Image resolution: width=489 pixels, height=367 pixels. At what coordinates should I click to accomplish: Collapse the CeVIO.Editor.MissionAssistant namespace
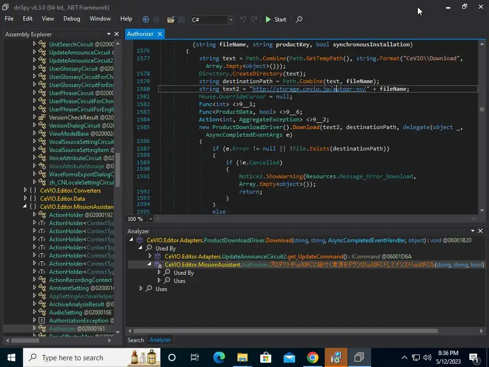coord(25,206)
